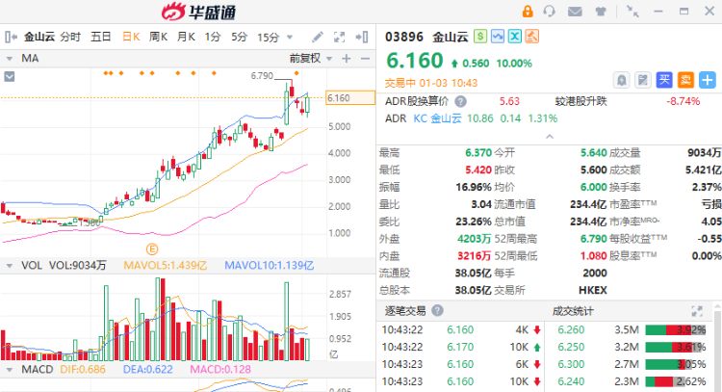Click the 交易所 value HKEX
The height and width of the screenshot is (392, 722).
[593, 290]
